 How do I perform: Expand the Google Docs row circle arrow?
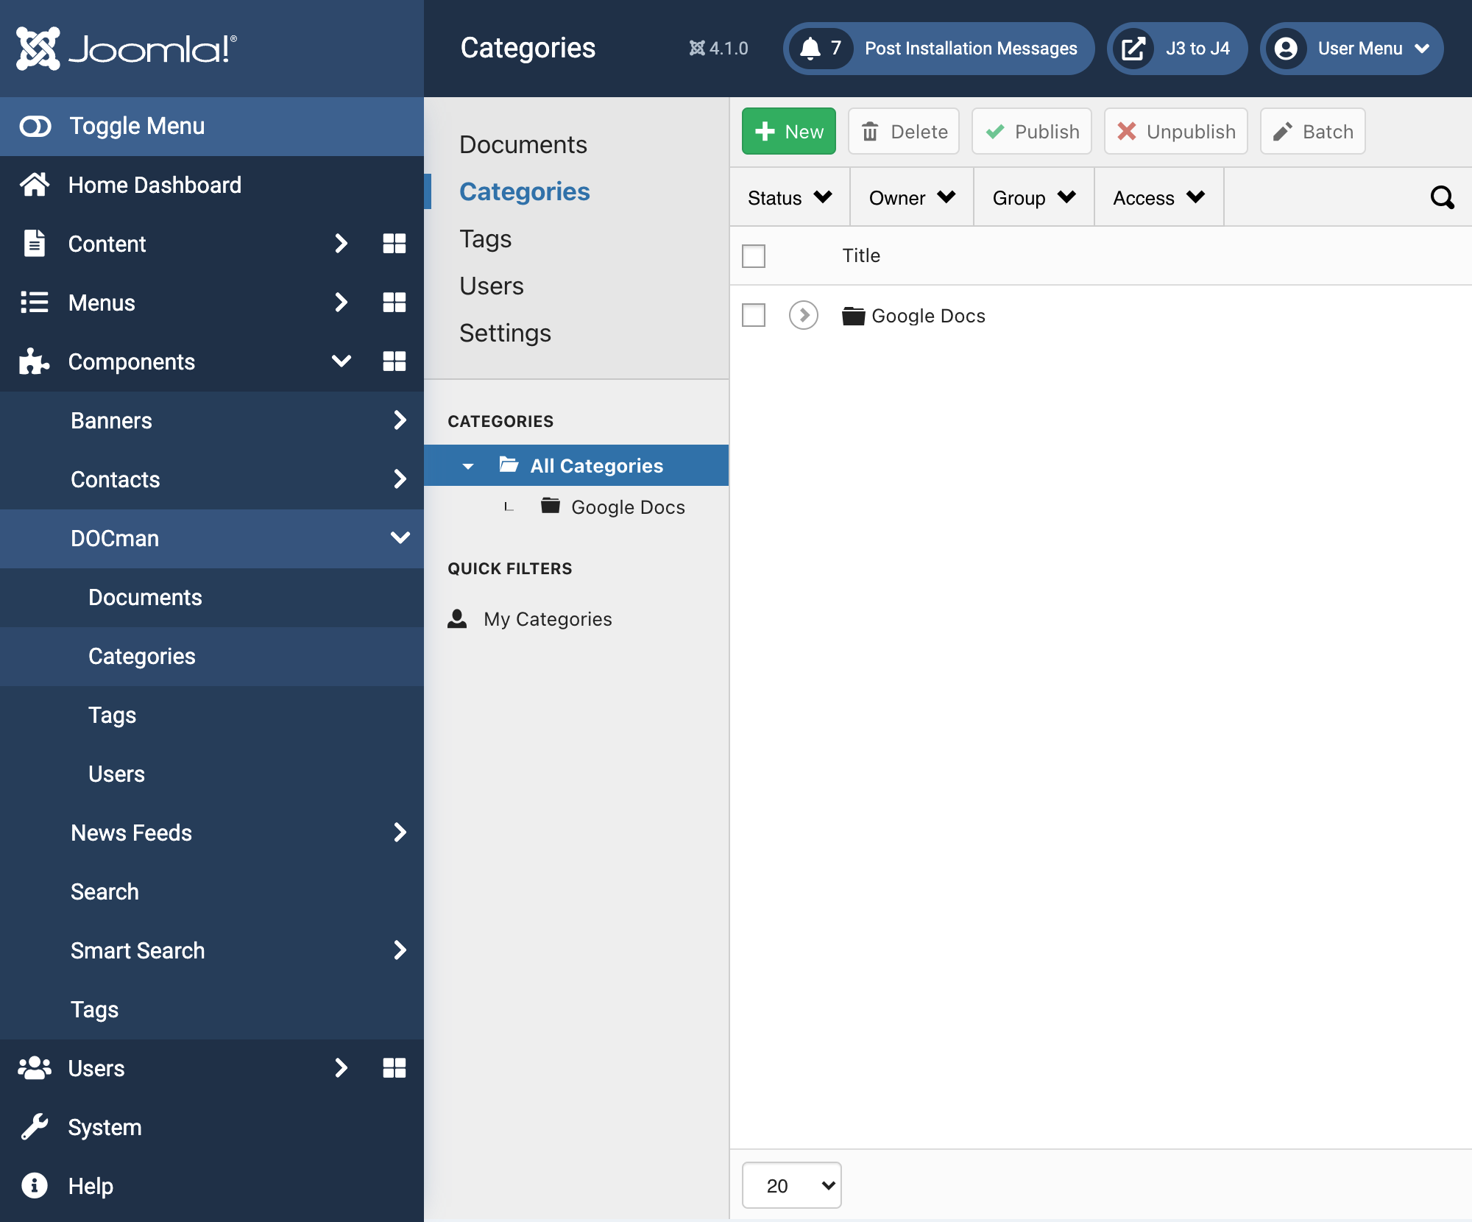803,315
